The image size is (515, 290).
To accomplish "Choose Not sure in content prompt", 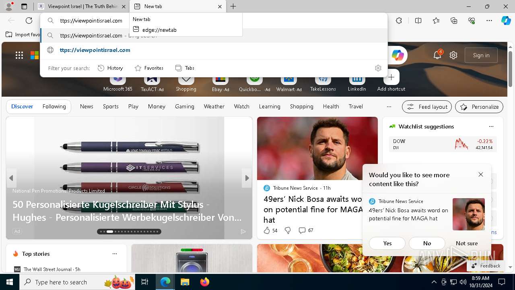I will [x=467, y=243].
